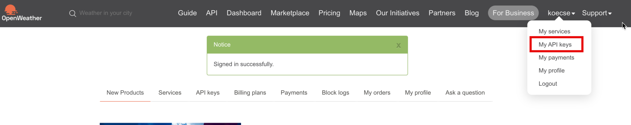Screen dimensions: 631x125
Task: Open My payments menu entry
Action: [556, 58]
